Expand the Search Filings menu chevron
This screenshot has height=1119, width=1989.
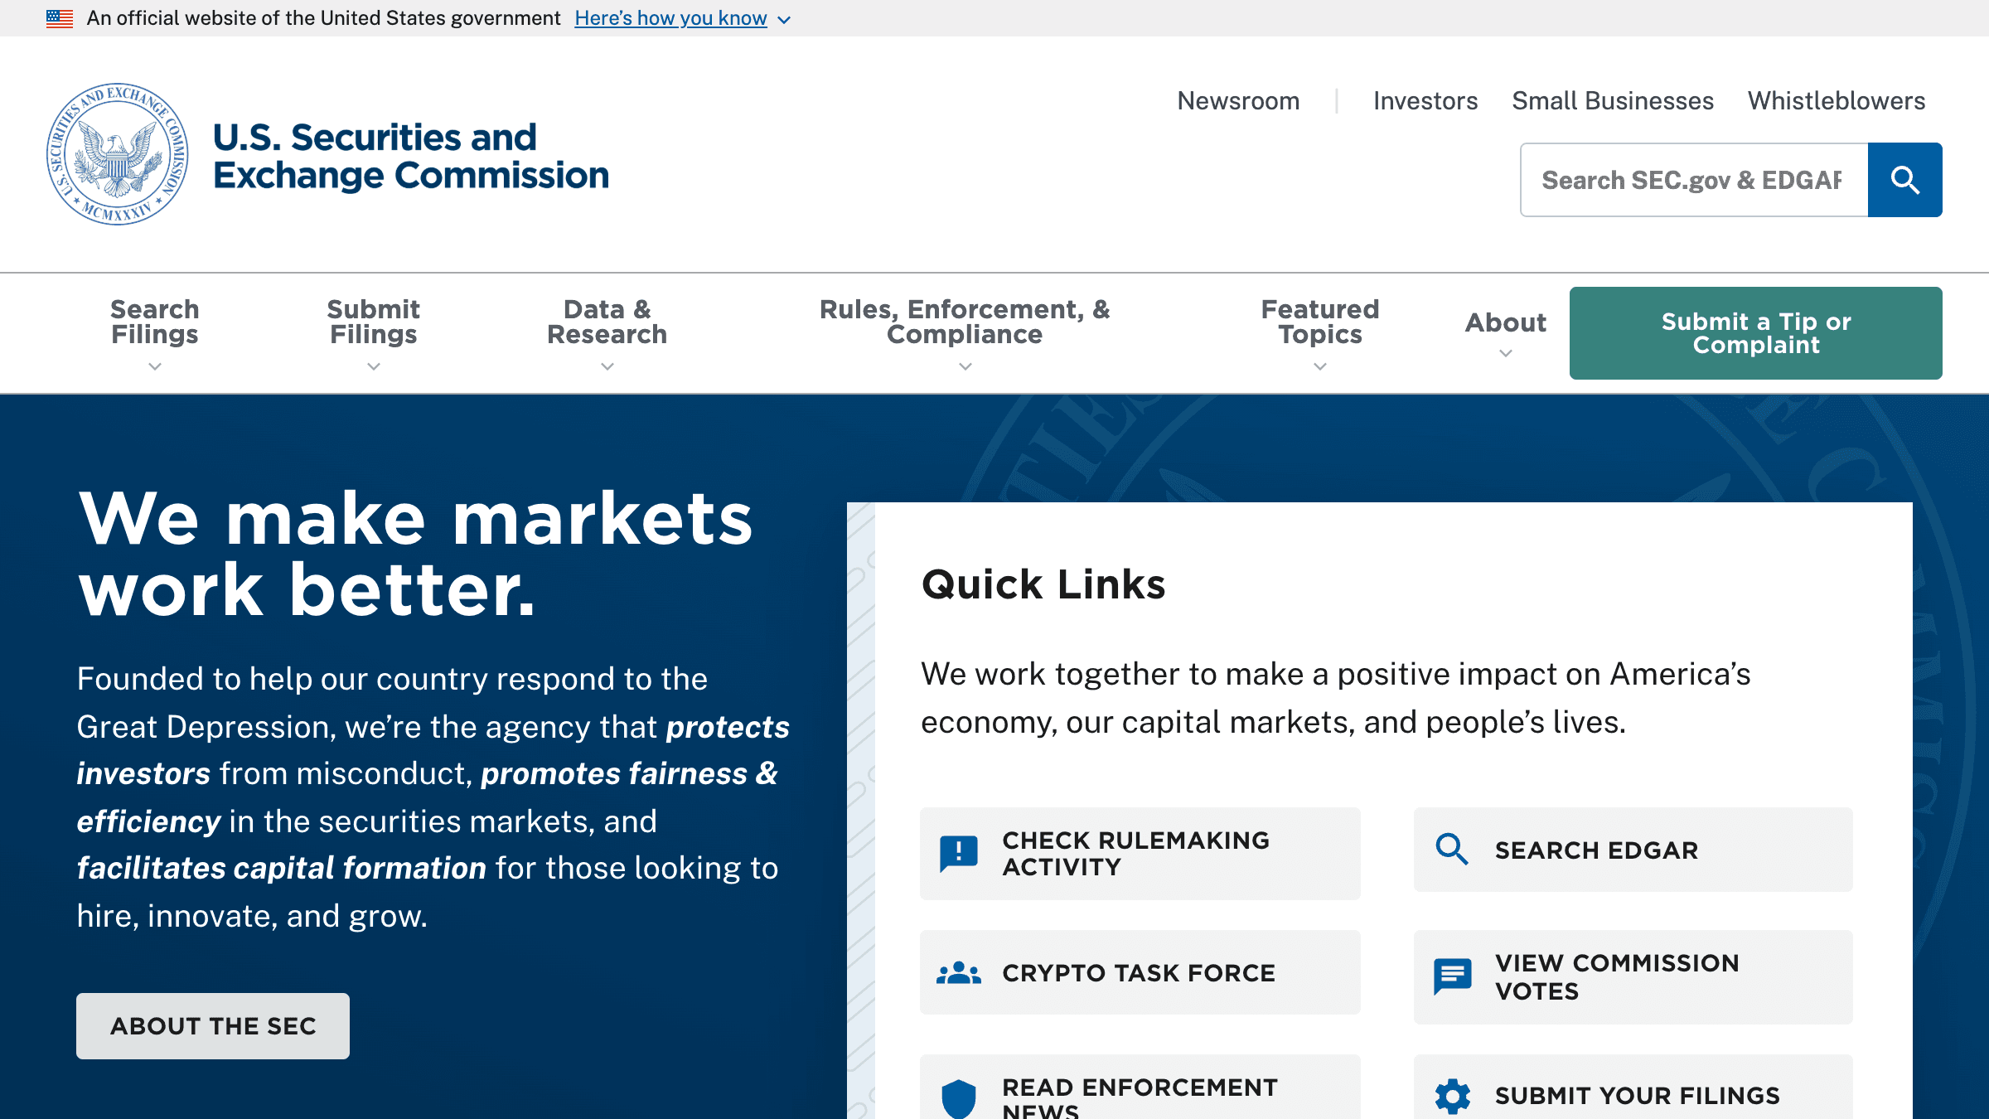click(x=155, y=366)
